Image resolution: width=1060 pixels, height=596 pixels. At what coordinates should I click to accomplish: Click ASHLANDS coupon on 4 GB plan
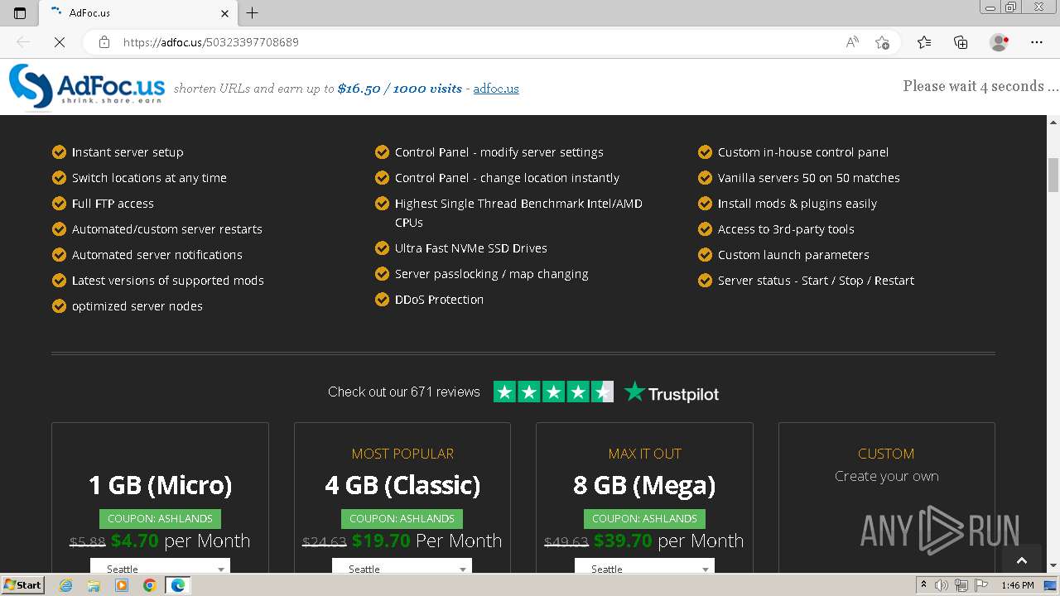[402, 518]
